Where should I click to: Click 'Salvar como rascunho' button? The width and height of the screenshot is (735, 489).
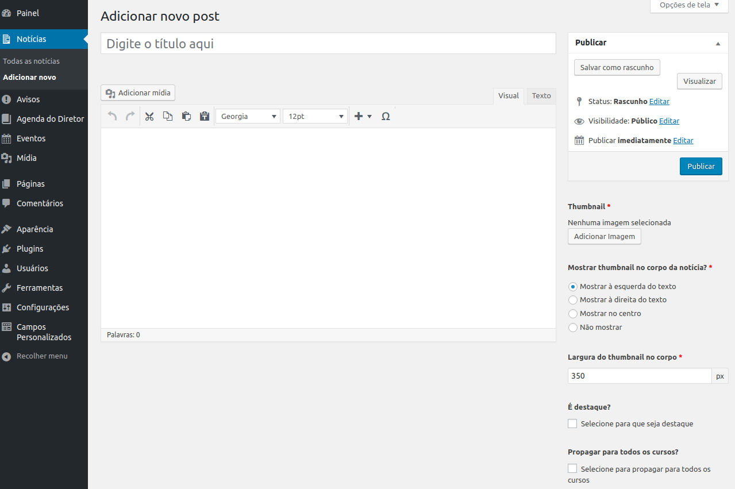tap(617, 67)
